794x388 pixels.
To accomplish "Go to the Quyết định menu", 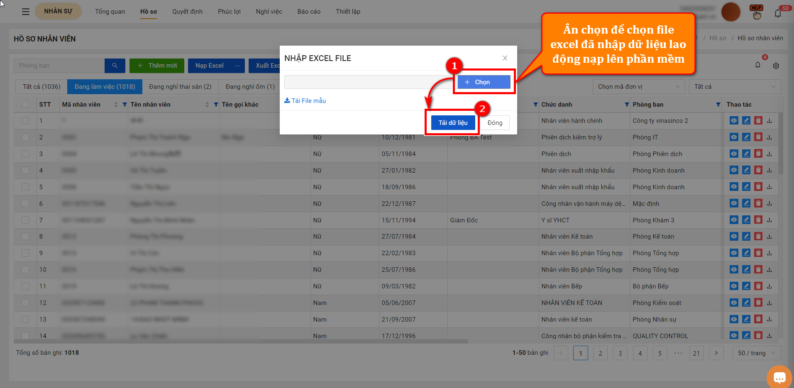I will click(187, 12).
